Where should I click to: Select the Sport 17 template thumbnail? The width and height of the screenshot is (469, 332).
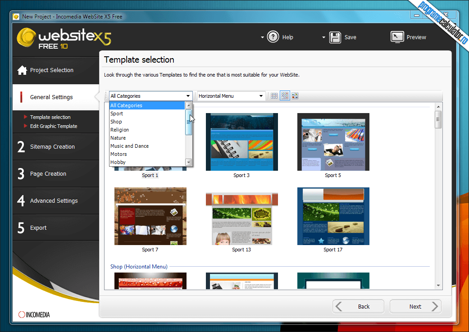point(333,216)
